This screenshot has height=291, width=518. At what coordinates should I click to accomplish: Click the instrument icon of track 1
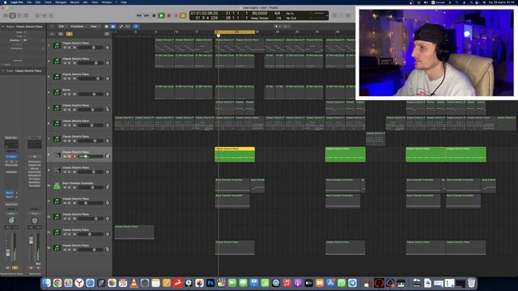57,45
